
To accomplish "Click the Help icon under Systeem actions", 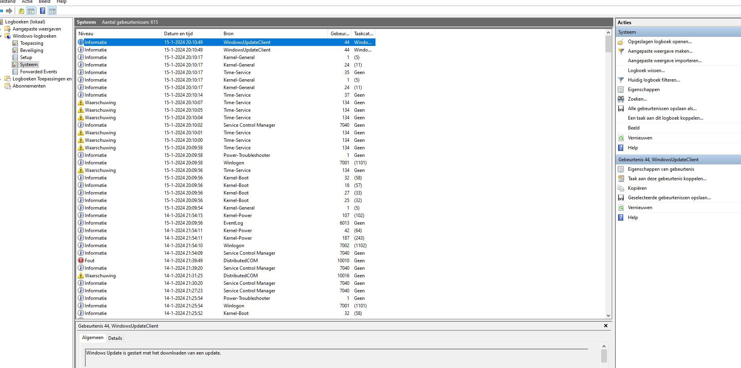I will click(x=621, y=148).
